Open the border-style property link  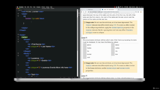tap(111, 68)
